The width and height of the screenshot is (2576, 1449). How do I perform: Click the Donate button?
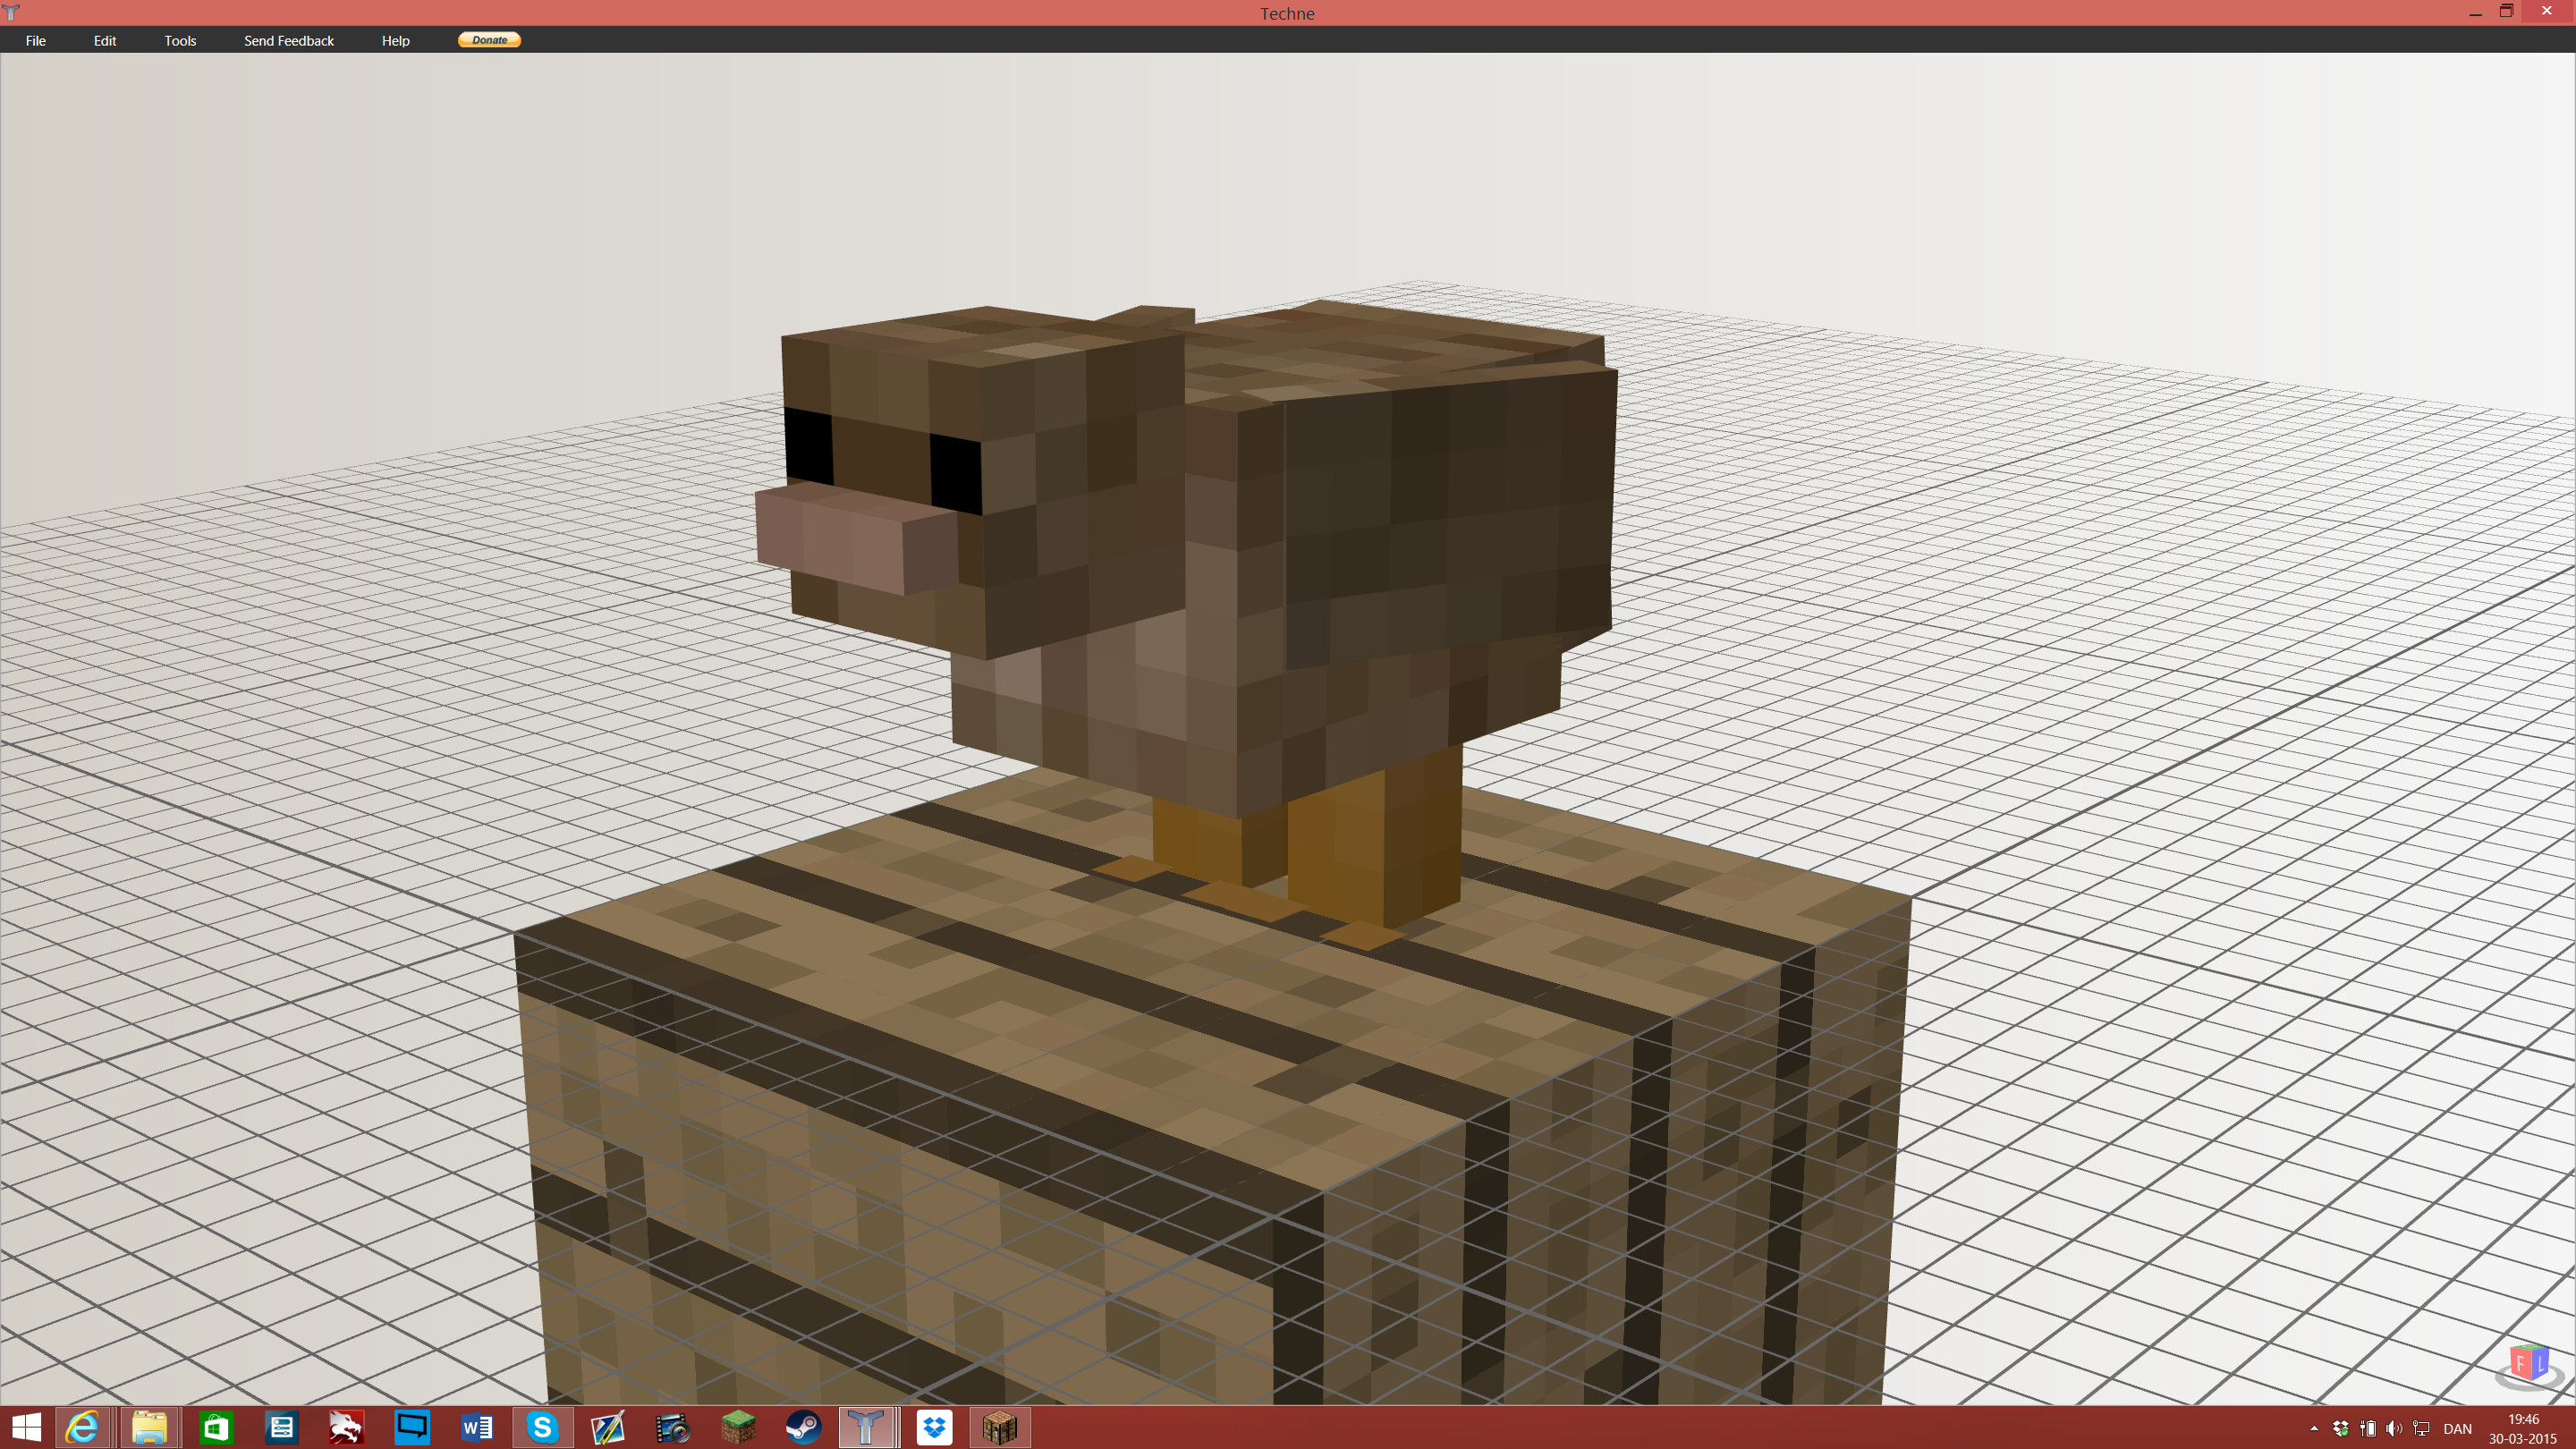pyautogui.click(x=489, y=40)
